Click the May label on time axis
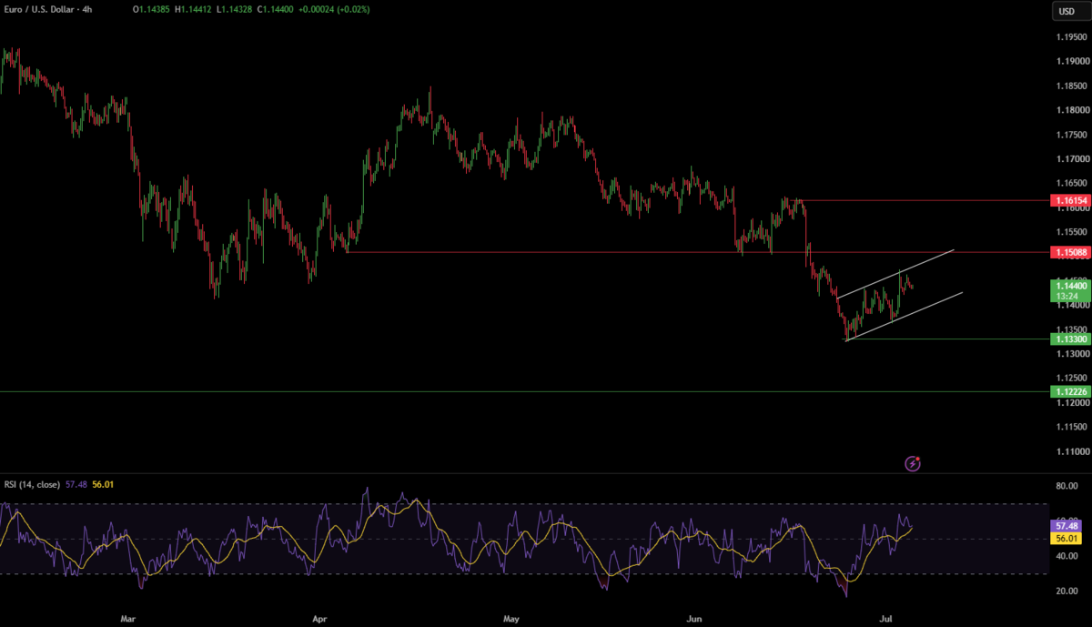Viewport: 1092px width, 627px height. (x=511, y=618)
